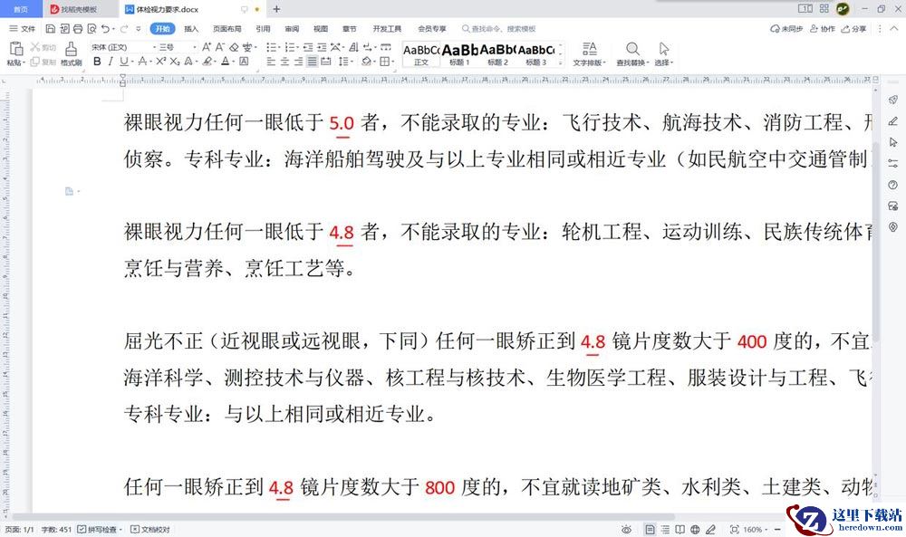Click the Paste (粘贴) clipboard icon
Image resolution: width=906 pixels, height=537 pixels.
tap(14, 49)
